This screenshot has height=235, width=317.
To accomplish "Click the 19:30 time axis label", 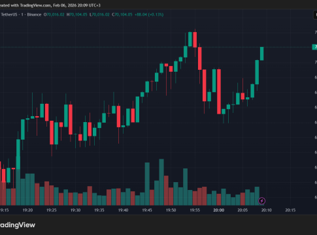I will tap(75, 210).
